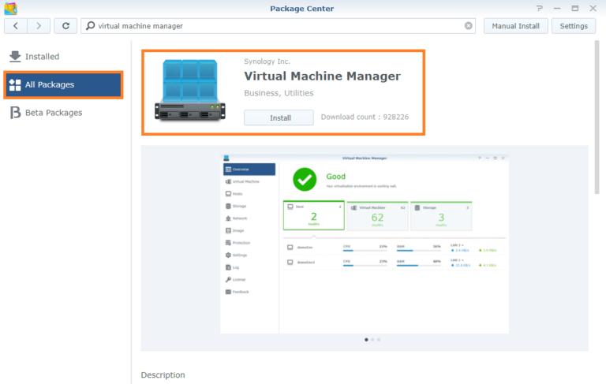Go back with the left arrow button
This screenshot has height=384, width=606.
pyautogui.click(x=16, y=26)
